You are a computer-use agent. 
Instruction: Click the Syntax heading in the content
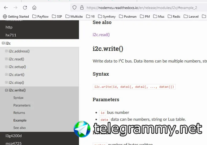pyautogui.click(x=101, y=74)
